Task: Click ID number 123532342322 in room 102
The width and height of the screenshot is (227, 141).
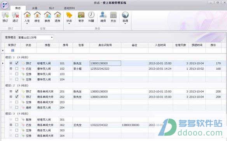Action: click(x=100, y=69)
